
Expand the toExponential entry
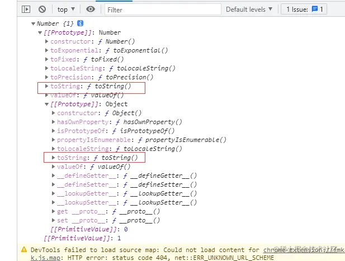pyautogui.click(x=46, y=50)
